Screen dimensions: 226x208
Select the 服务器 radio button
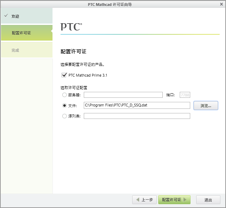(x=64, y=95)
